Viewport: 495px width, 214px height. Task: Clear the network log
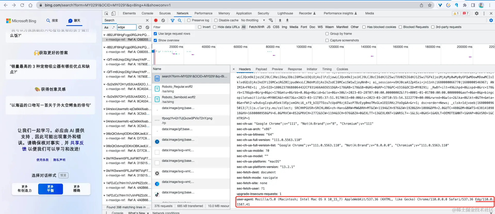163,20
